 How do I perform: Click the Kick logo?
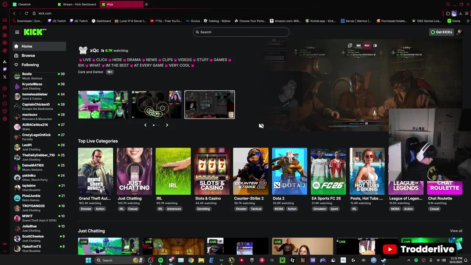point(35,32)
